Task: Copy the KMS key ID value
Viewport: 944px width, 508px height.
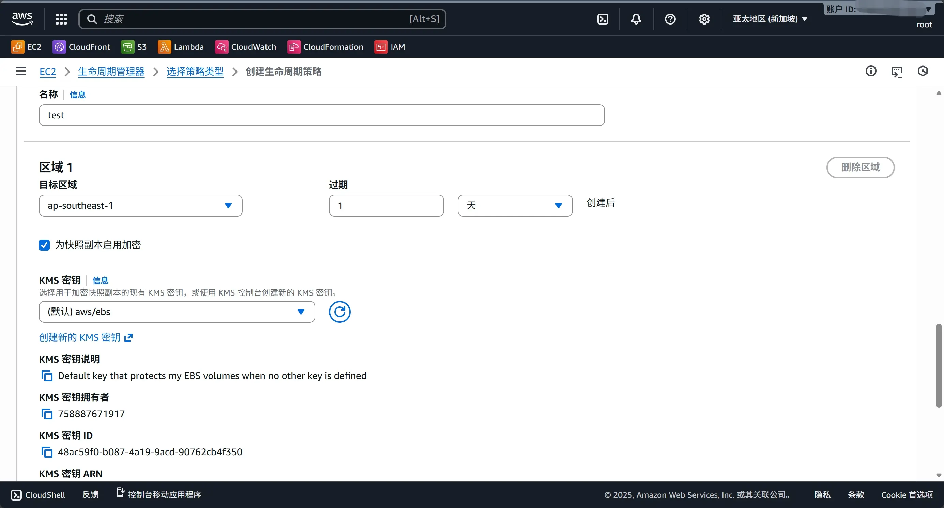Action: [47, 452]
